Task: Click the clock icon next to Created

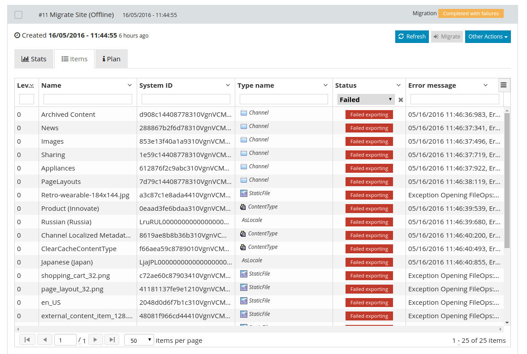Action: coord(17,35)
